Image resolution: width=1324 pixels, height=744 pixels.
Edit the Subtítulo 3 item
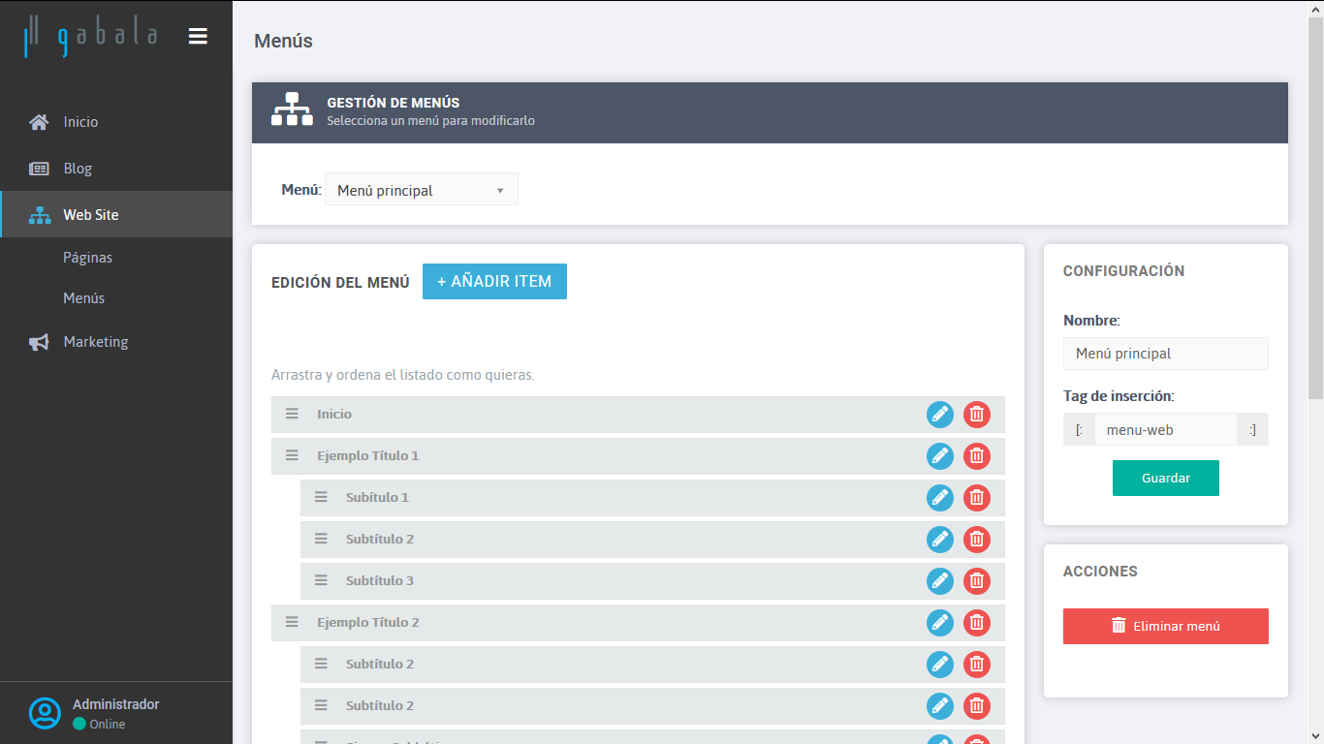(x=940, y=581)
